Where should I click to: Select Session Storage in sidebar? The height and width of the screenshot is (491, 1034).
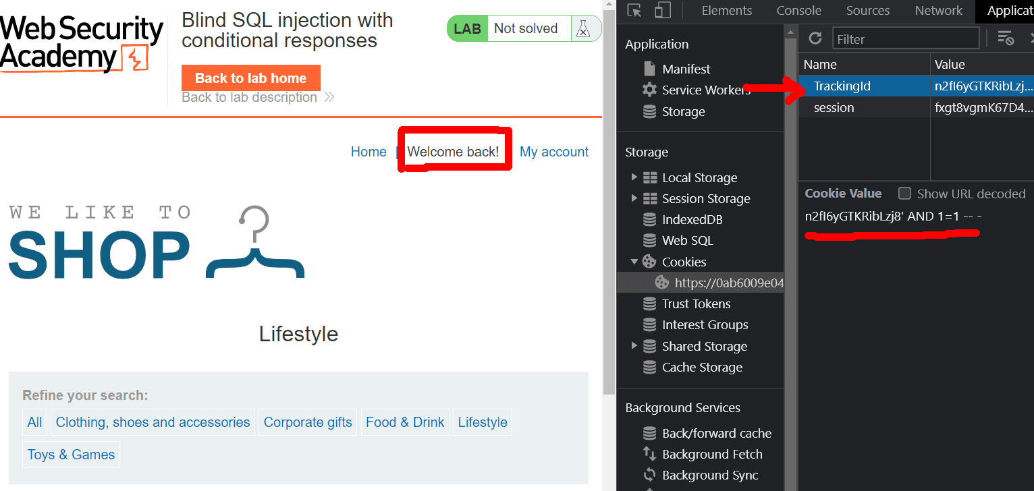click(x=706, y=198)
